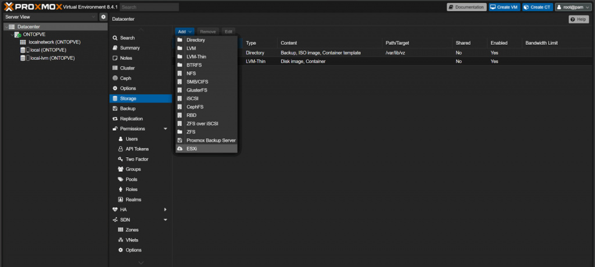Screen dimensions: 595x267
Task: Collapse the SDN section arrow
Action: click(x=165, y=219)
